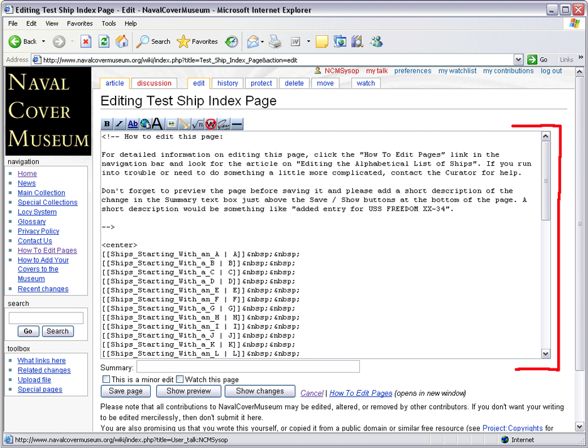Click the browser Refresh icon
588x448 pixels.
104,41
